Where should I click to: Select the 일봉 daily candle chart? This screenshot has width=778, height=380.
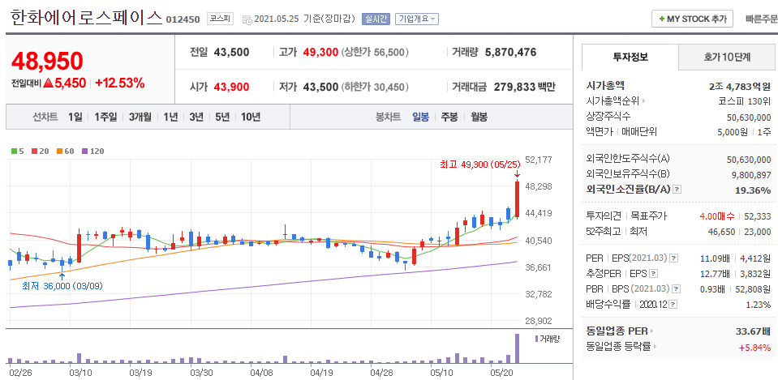pos(421,117)
